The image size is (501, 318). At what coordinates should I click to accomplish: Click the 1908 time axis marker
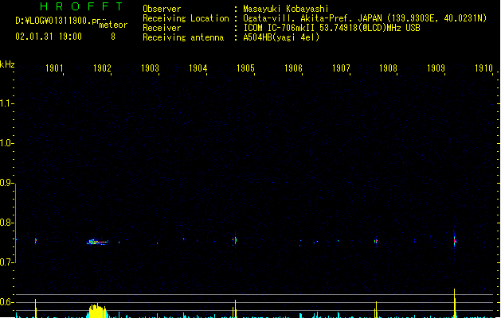(388, 68)
